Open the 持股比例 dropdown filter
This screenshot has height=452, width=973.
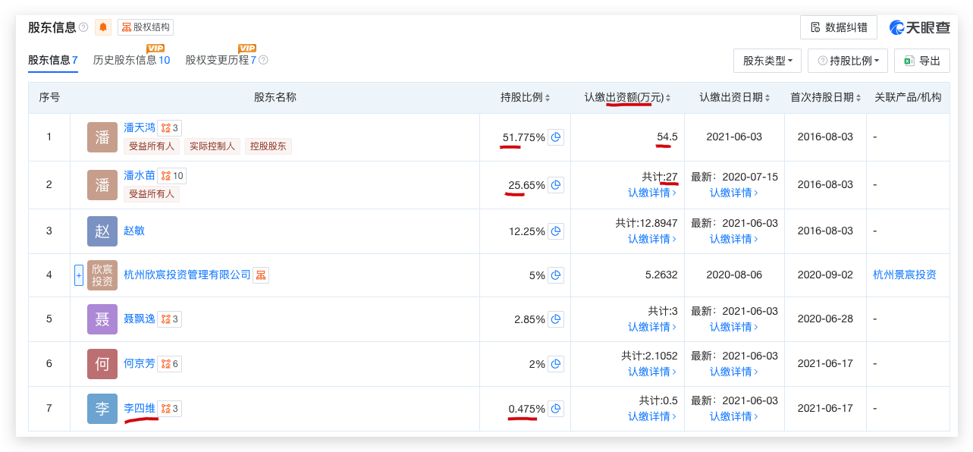[848, 61]
